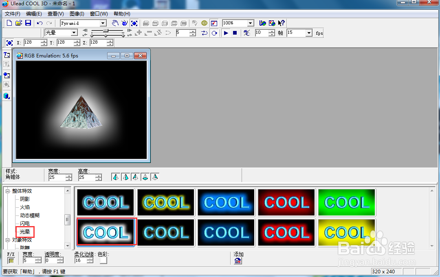Open the 窗口(W) menu
This screenshot has height=277, width=440.
(x=99, y=14)
